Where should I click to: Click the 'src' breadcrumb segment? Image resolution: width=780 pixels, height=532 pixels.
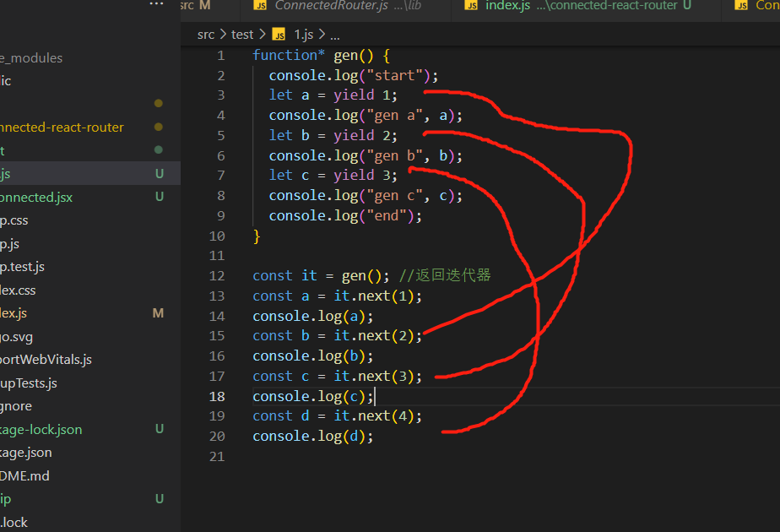click(205, 35)
